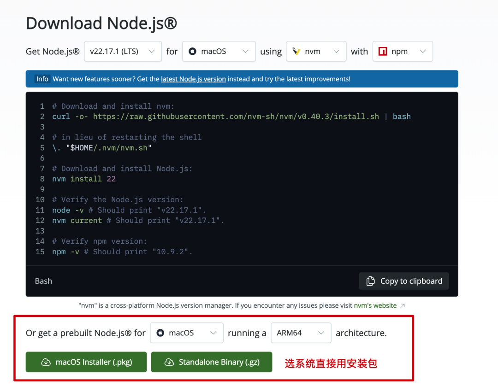Screen dimensions: 498x386
Task: Open the npm package manager dropdown
Action: click(403, 52)
